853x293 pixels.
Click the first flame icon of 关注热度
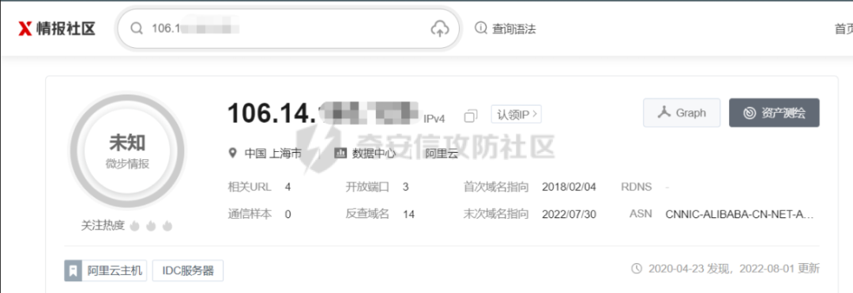(x=135, y=226)
